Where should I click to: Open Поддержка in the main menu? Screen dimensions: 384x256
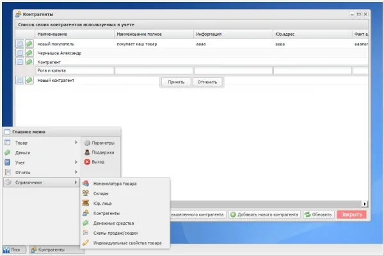(x=101, y=152)
